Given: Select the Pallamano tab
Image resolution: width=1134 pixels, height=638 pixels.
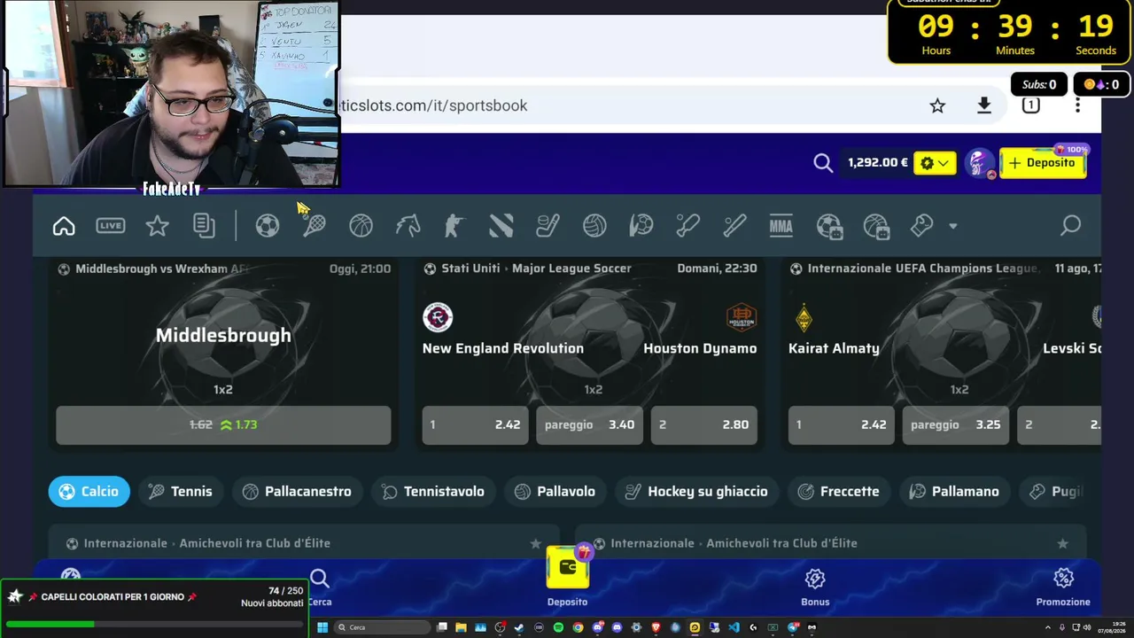Looking at the screenshot, I should coord(954,491).
